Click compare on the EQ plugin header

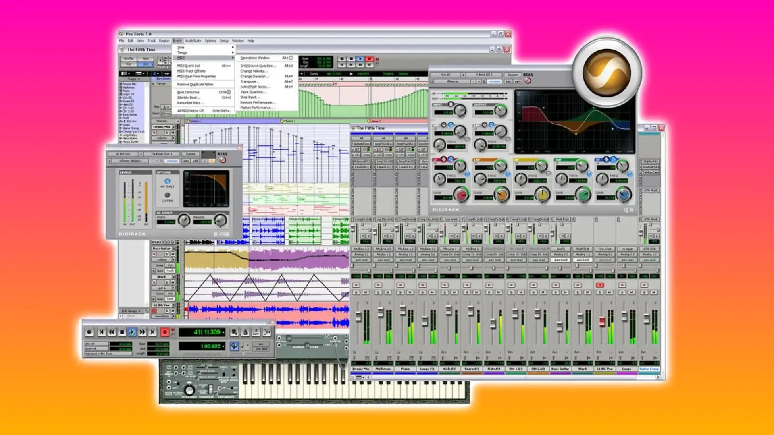tap(494, 81)
